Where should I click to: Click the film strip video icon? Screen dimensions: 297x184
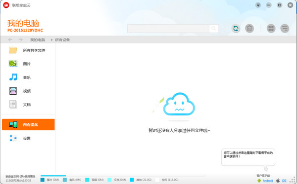13,91
